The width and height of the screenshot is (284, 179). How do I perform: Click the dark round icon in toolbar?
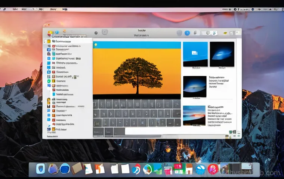[96, 33]
